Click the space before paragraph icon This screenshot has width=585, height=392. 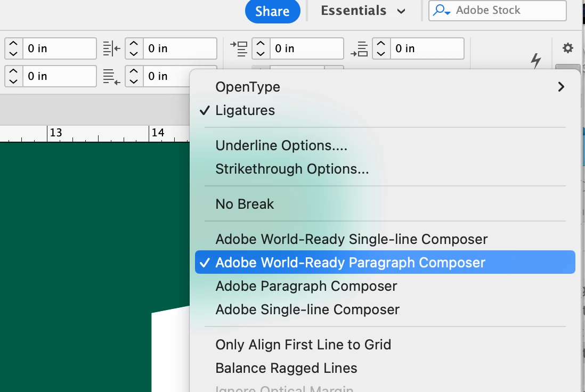click(x=239, y=48)
